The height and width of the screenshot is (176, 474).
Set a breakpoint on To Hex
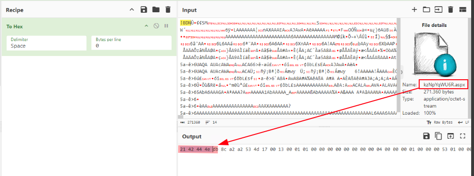click(166, 26)
